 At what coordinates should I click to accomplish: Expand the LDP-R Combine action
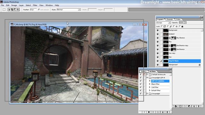pos(150,81)
